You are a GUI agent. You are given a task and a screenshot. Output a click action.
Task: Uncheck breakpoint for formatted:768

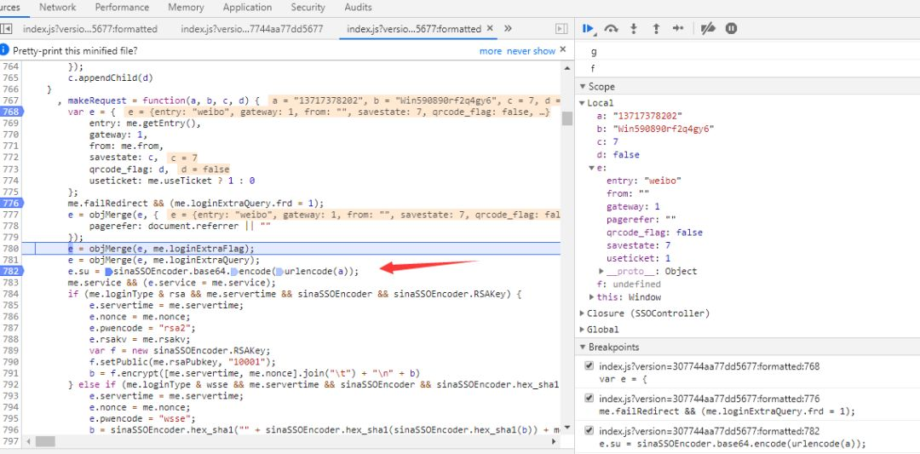pos(589,366)
